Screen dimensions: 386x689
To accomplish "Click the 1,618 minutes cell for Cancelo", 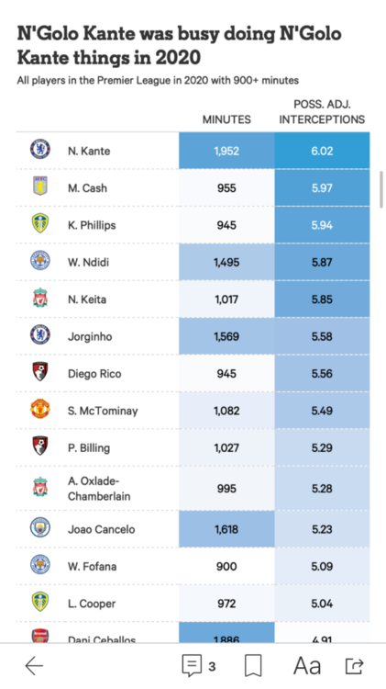I will (x=226, y=529).
